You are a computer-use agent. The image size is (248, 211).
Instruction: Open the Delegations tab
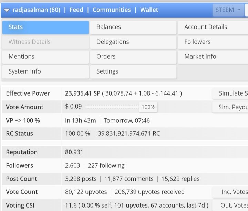(133, 42)
